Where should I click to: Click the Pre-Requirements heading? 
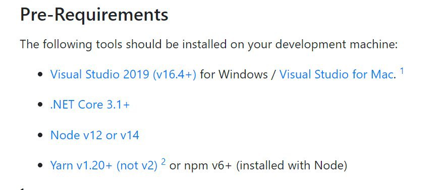94,15
